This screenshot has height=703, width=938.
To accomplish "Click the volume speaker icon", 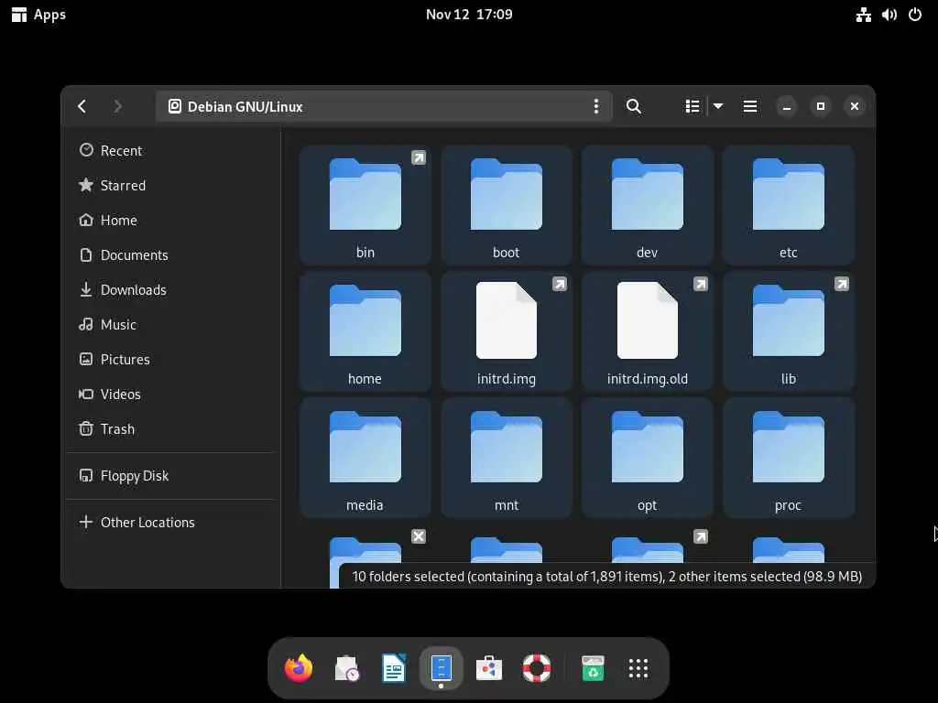I will tap(889, 15).
